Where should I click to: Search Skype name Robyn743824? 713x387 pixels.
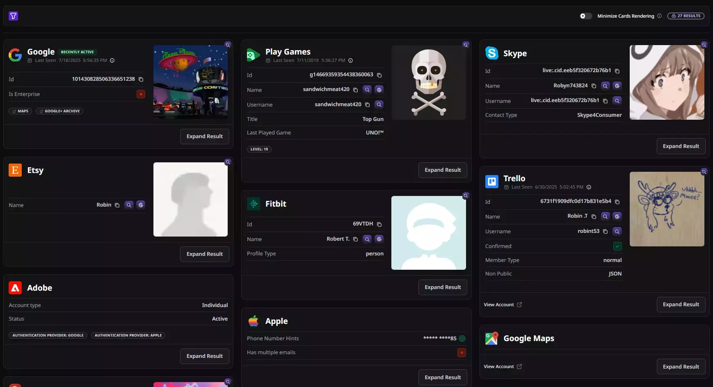tap(605, 86)
